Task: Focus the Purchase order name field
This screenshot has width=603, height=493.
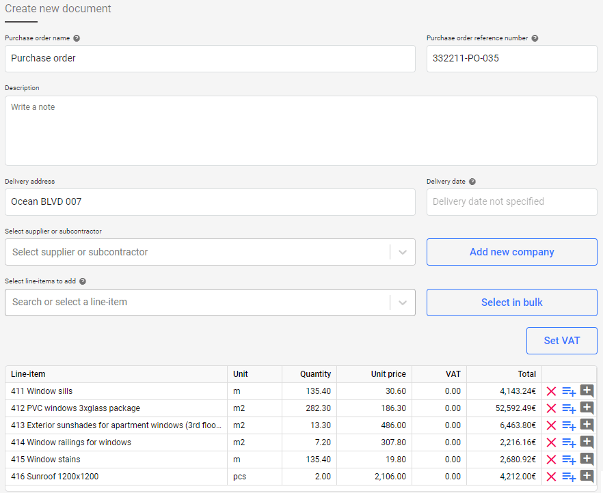Action: click(x=210, y=58)
